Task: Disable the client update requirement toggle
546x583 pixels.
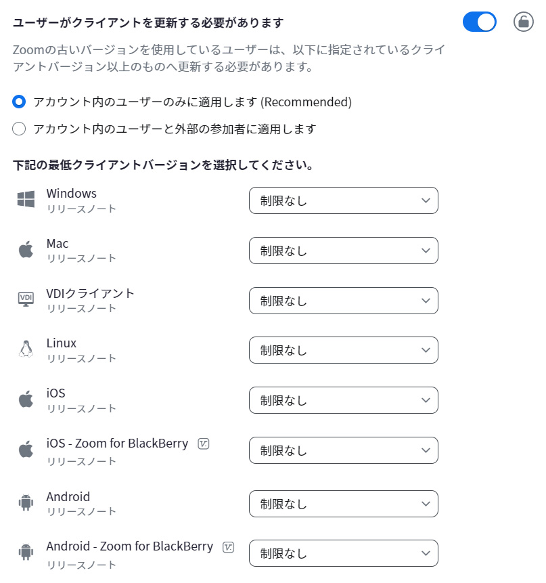Action: pyautogui.click(x=480, y=22)
